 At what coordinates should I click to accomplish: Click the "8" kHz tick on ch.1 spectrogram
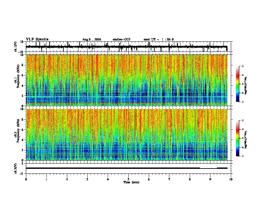(x=23, y=65)
